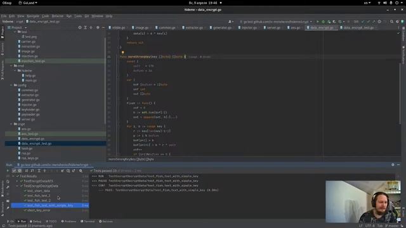
Task: Click Project panel vertical scrollbar
Action: (105, 80)
